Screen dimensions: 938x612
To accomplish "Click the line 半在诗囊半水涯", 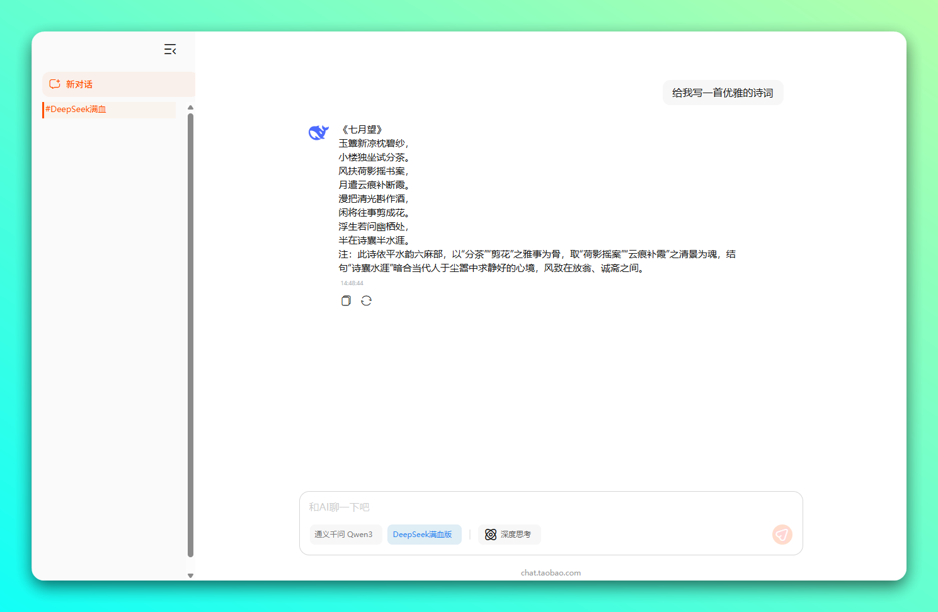I will [x=374, y=241].
